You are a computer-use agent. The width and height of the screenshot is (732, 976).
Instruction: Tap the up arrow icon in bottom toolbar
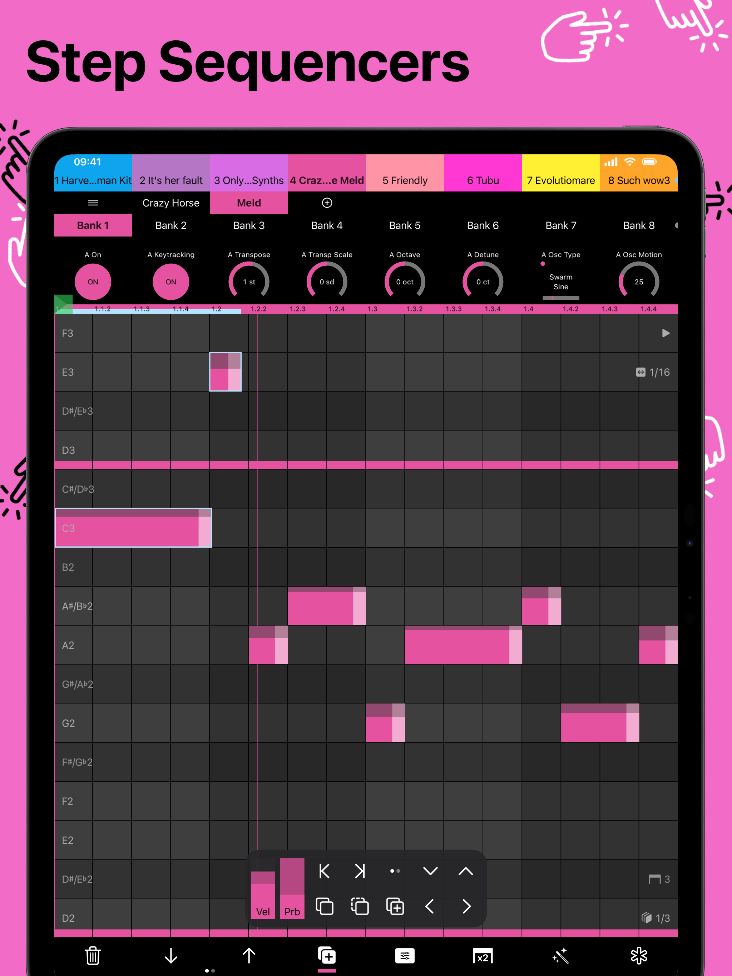point(249,956)
